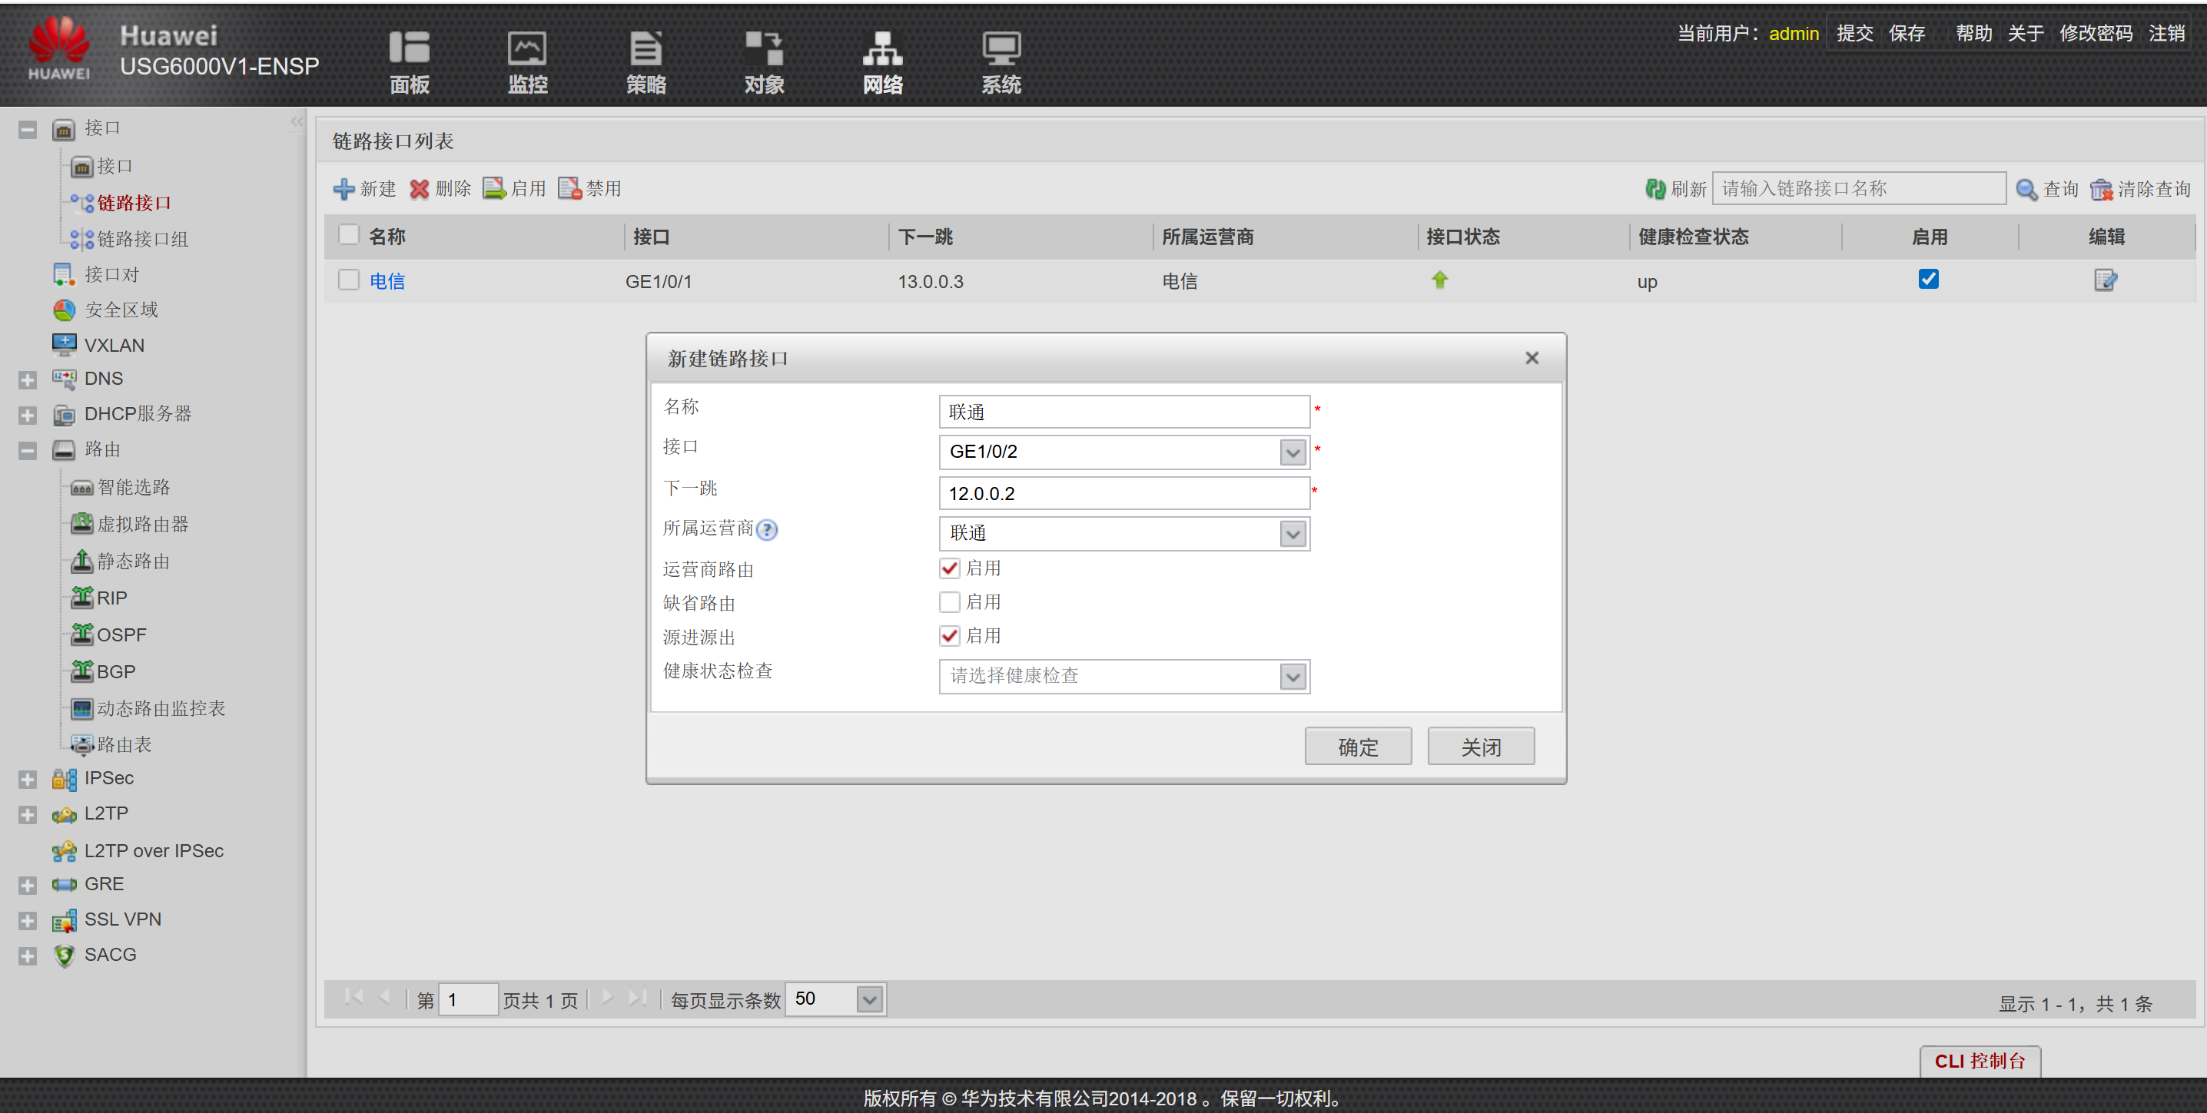
Task: Click the 下一跳 input field
Action: [1123, 493]
